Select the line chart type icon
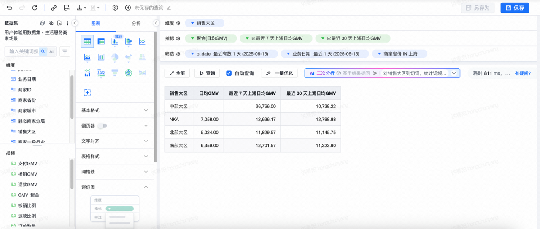Image resolution: width=540 pixels, height=229 pixels. pyautogui.click(x=143, y=41)
